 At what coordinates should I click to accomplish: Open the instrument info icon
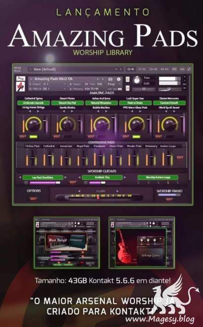point(119,79)
